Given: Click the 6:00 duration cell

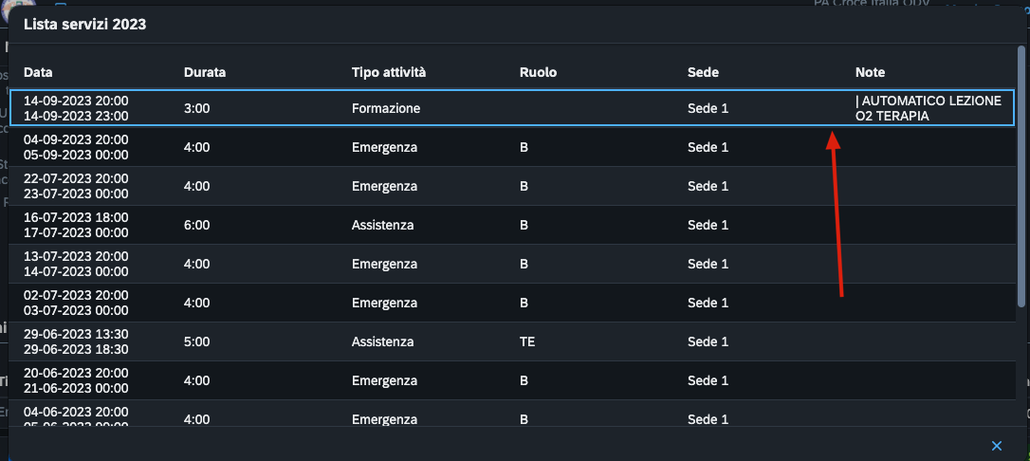Looking at the screenshot, I should click(x=197, y=226).
